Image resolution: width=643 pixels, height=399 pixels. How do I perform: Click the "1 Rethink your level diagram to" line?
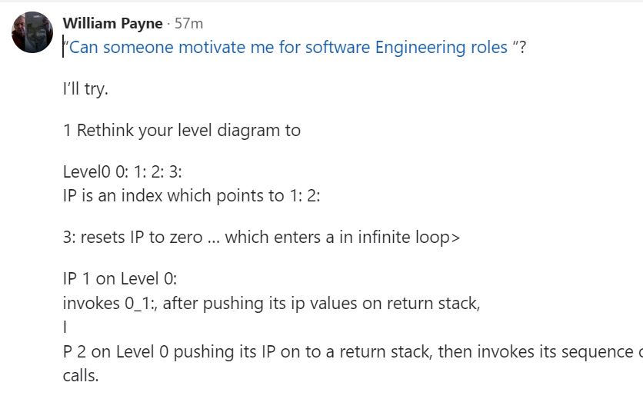(182, 131)
